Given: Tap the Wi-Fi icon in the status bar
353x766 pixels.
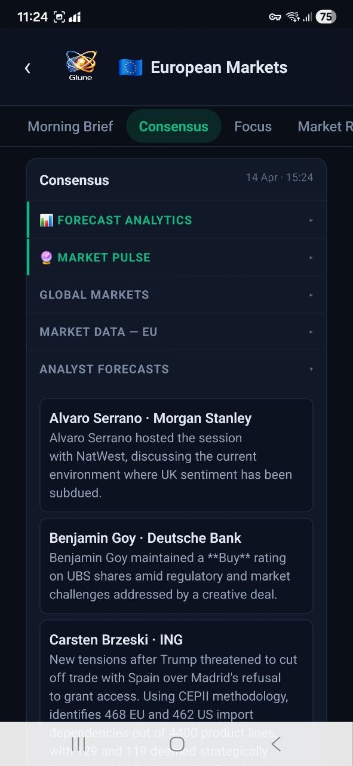Looking at the screenshot, I should 293,16.
